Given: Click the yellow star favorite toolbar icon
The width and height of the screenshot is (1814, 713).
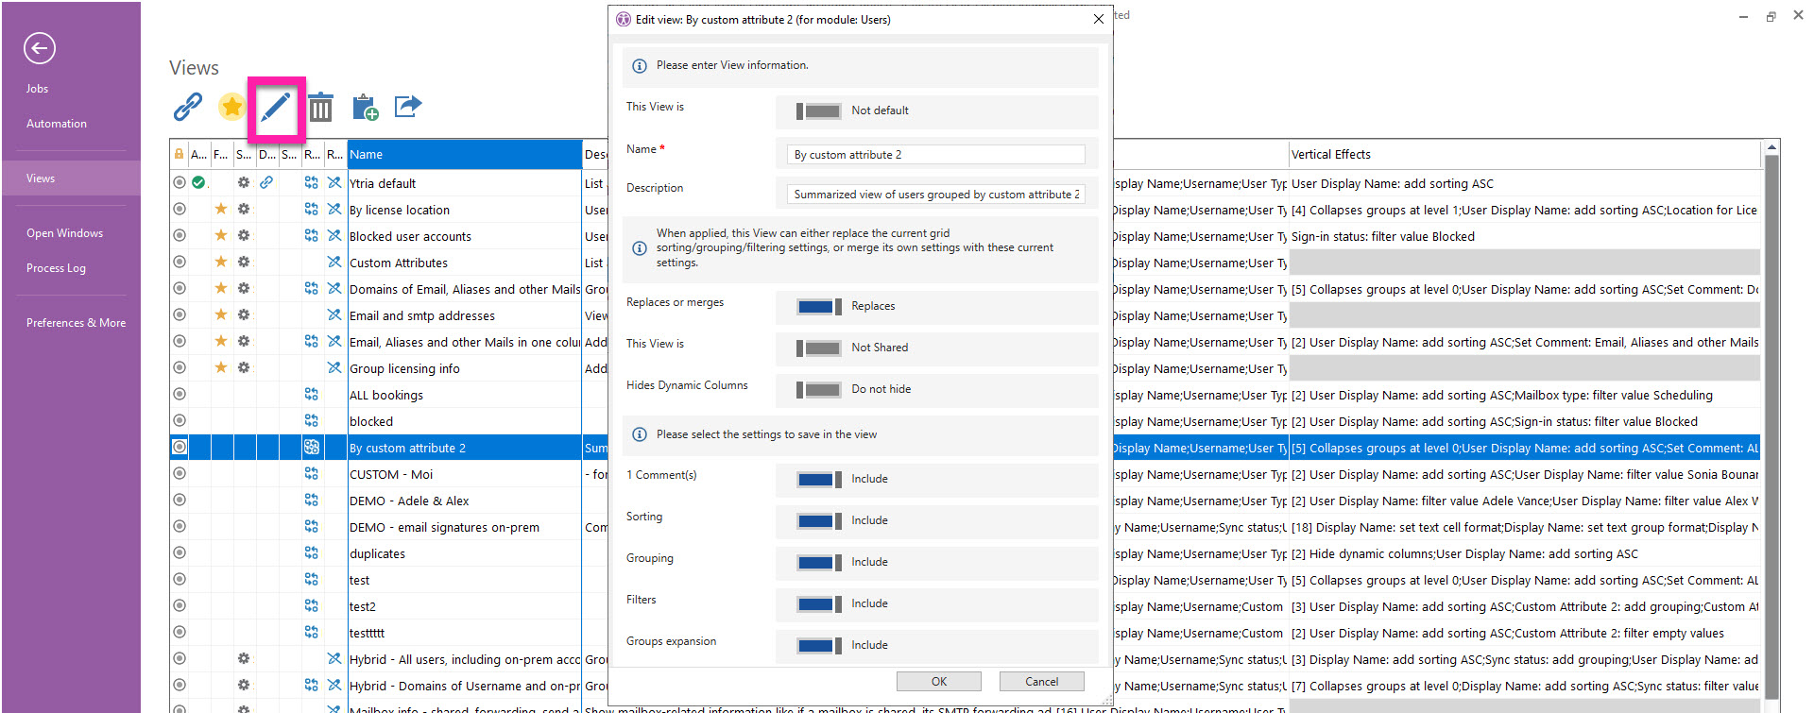Looking at the screenshot, I should coord(231,107).
